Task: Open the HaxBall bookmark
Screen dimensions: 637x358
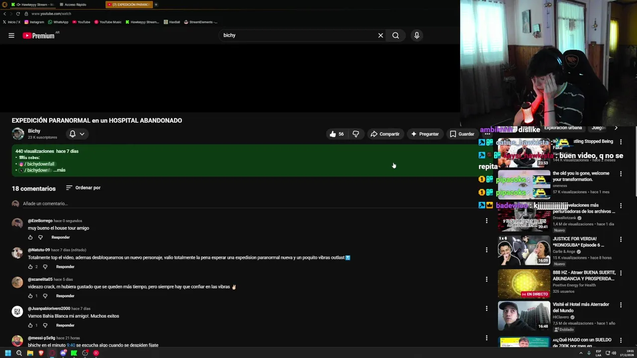Action: [x=172, y=22]
